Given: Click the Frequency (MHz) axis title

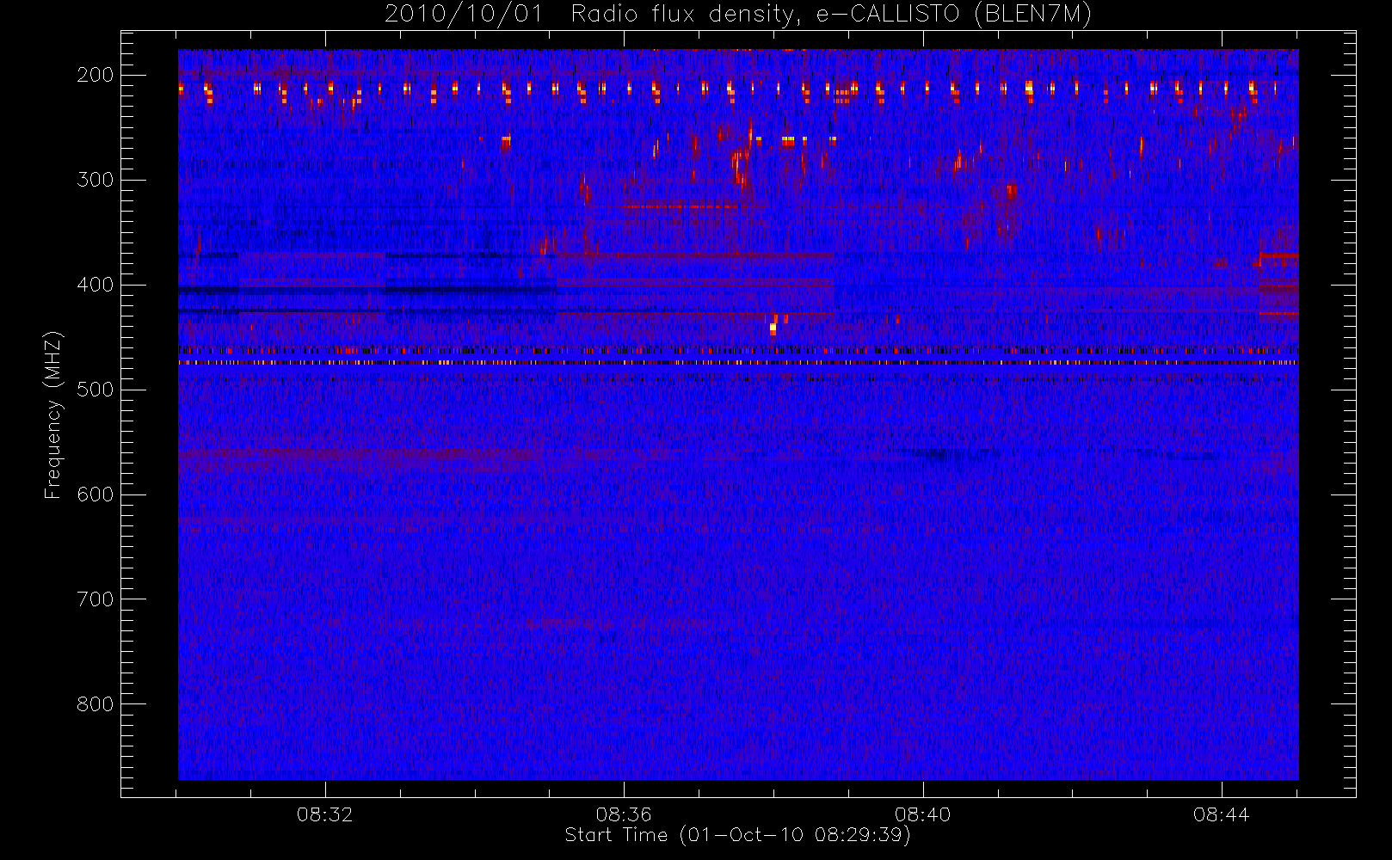Looking at the screenshot, I should coord(53,415).
